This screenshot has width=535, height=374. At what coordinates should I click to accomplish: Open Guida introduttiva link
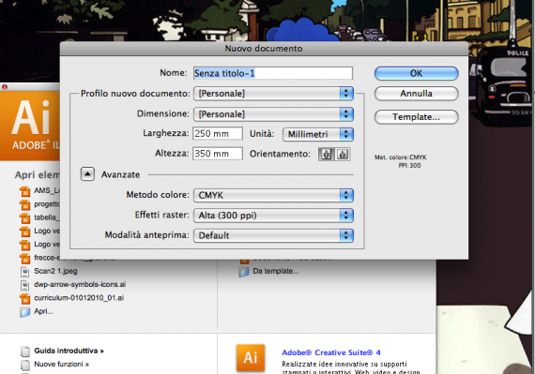[x=69, y=351]
